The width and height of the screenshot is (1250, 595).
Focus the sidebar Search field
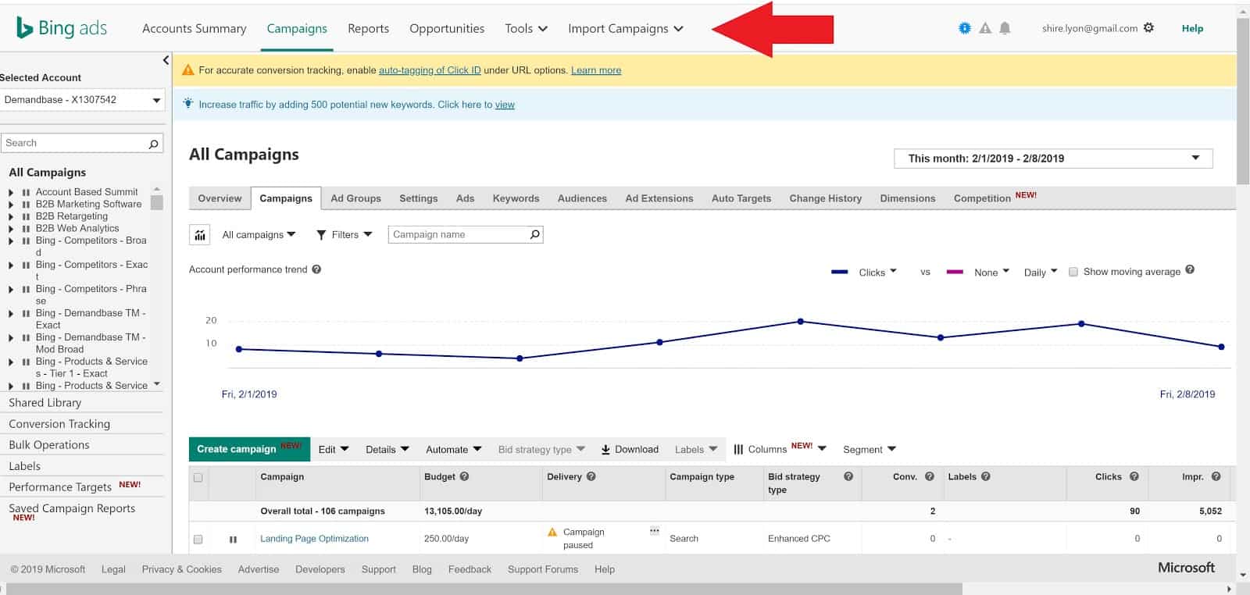click(x=81, y=143)
